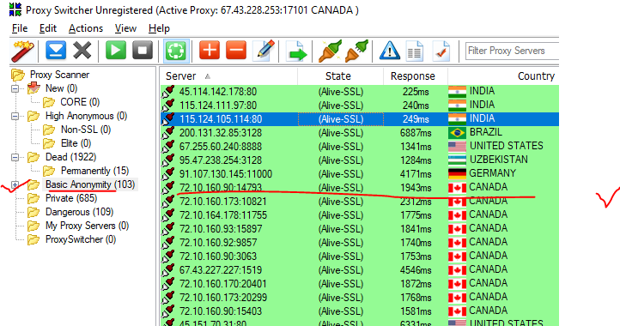Screen dimensions: 620x326
Task: Click the pencil edit proxy icon
Action: tap(264, 51)
